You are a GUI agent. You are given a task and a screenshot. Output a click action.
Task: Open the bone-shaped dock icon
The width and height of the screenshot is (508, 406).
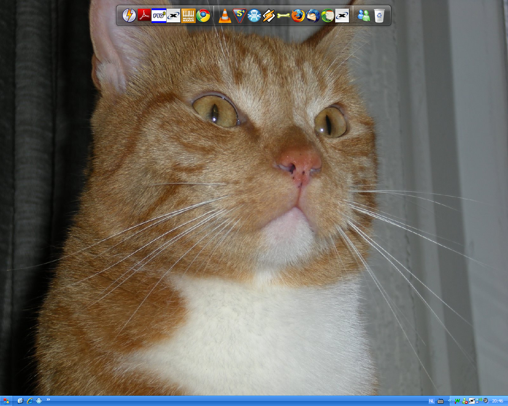(283, 15)
